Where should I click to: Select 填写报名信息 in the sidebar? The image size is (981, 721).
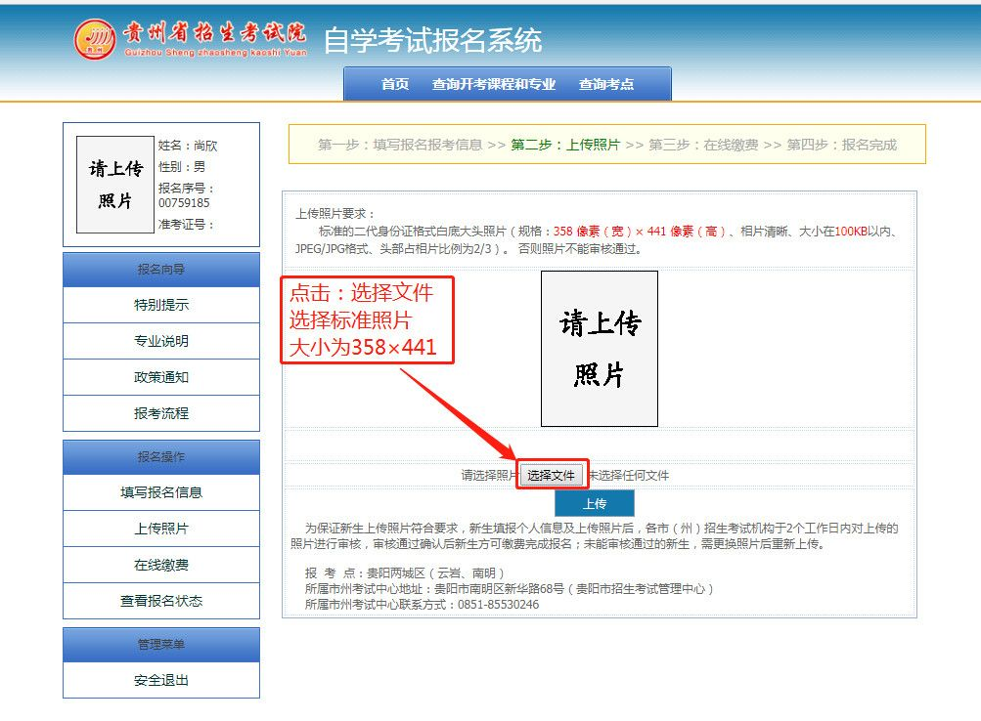(160, 492)
